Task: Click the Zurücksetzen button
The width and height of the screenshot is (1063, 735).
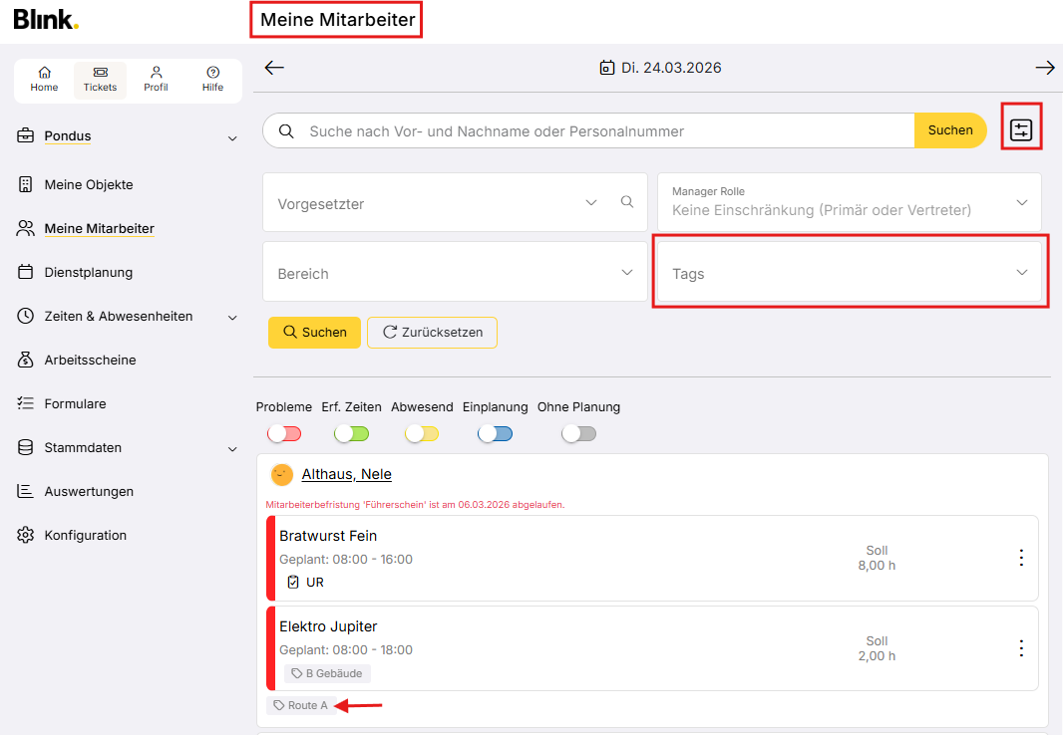Action: coord(432,333)
